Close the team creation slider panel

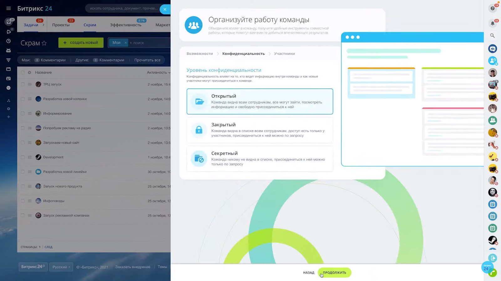coord(165,9)
